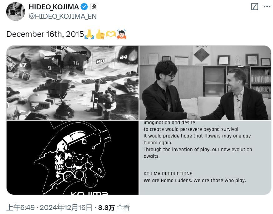Click the 8.8万 查看 view count
Image resolution: width=273 pixels, height=214 pixels.
coord(114,207)
